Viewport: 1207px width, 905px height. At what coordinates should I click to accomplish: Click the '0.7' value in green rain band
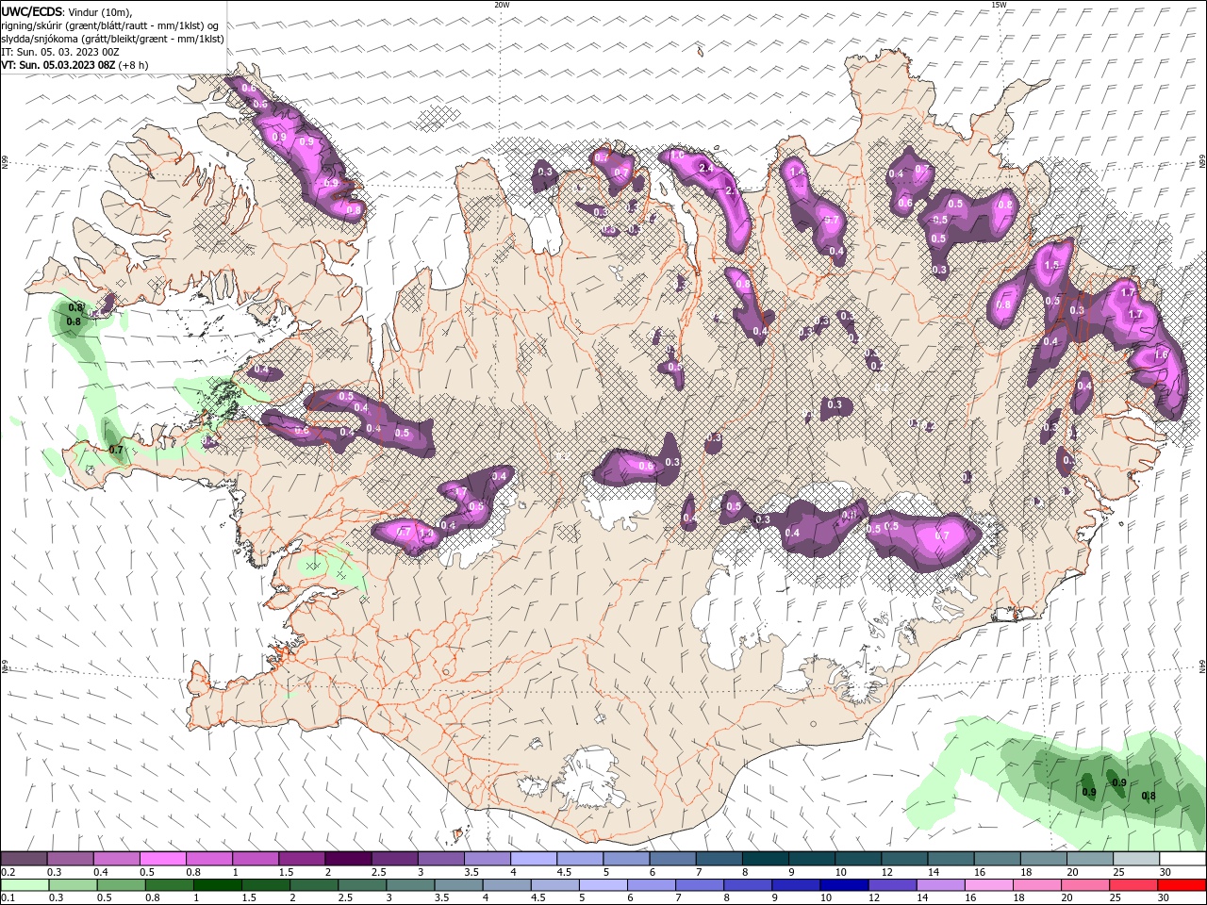(116, 450)
